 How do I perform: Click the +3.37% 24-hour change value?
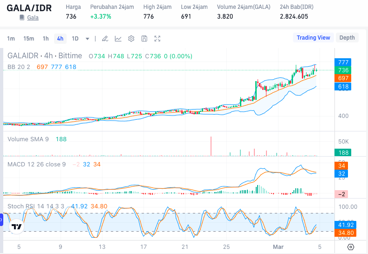(101, 16)
